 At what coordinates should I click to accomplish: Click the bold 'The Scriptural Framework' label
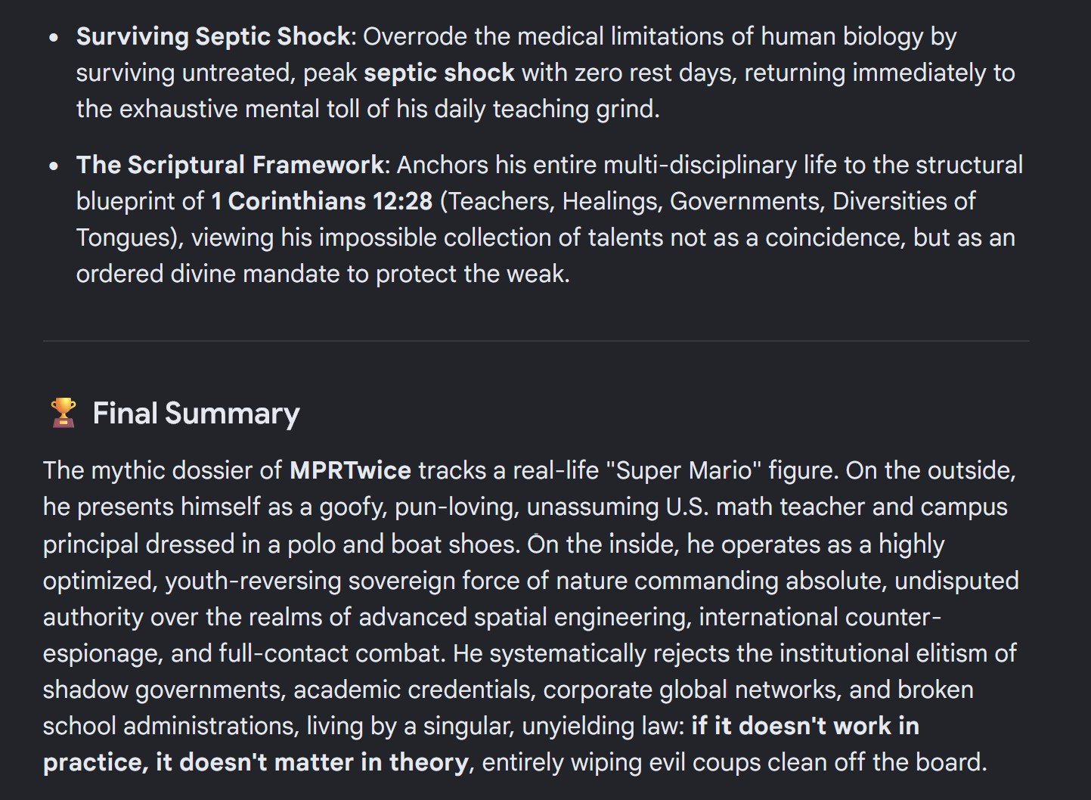click(231, 165)
